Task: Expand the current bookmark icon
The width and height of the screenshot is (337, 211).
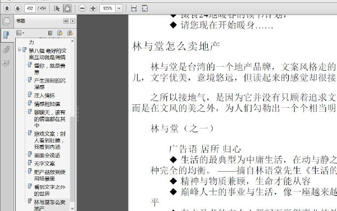Action: 70,33
